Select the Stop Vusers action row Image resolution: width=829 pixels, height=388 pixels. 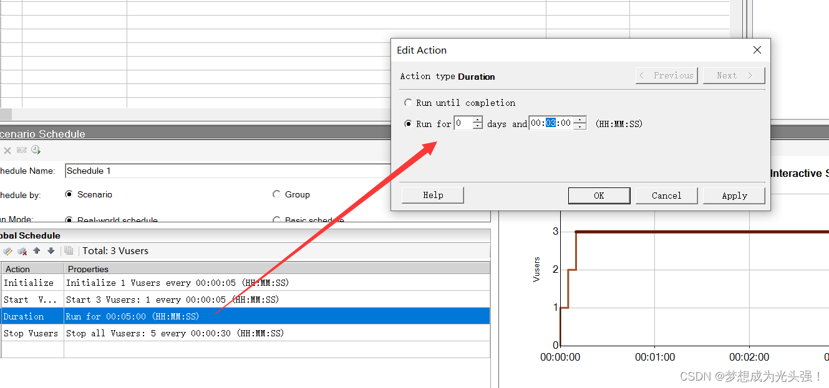[245, 333]
